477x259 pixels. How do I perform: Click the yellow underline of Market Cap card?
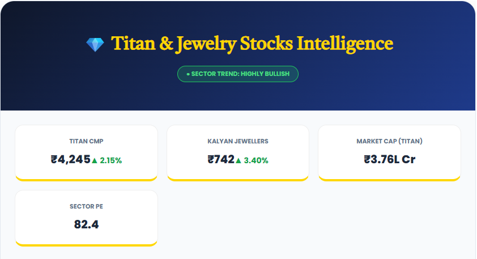tap(389, 179)
